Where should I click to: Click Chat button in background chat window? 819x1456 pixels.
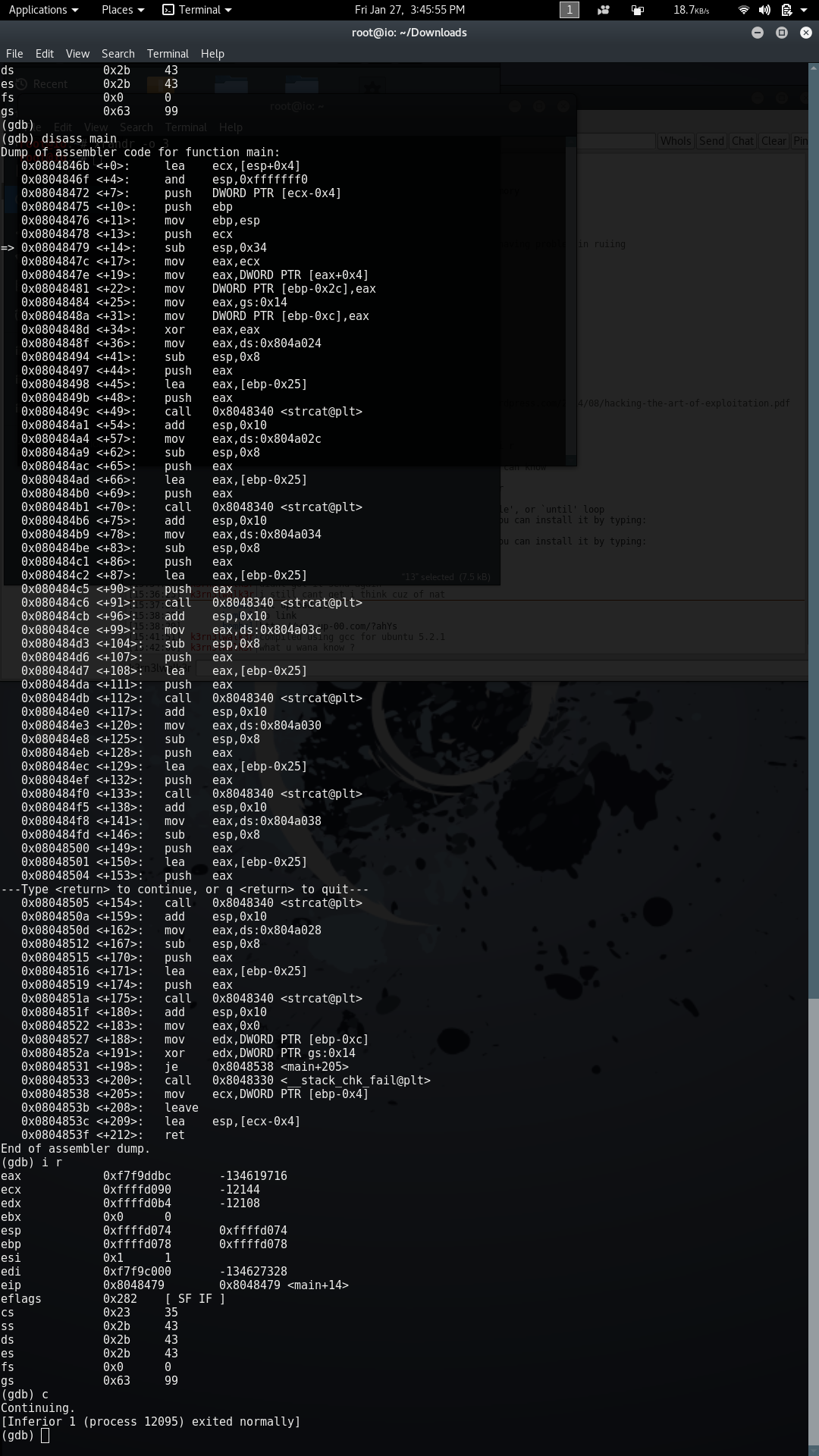click(x=742, y=141)
